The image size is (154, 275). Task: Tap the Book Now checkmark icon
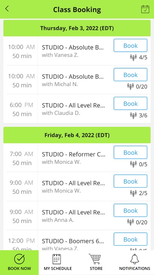(19, 259)
